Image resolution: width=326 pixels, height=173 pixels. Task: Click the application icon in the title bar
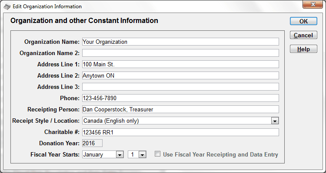coord(7,7)
